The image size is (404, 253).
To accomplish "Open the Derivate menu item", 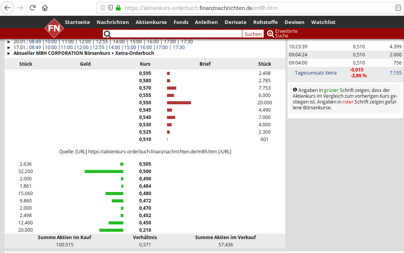I will 235,22.
